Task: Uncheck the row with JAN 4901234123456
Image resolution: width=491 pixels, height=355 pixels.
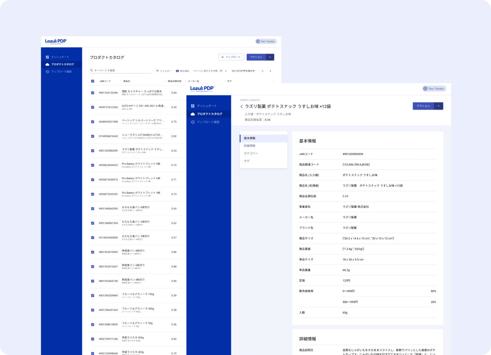Action: click(x=92, y=93)
